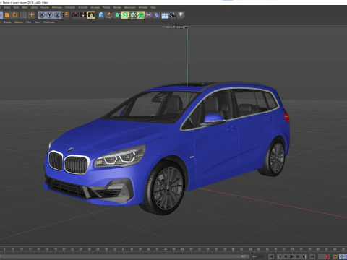Open the Volume menu

coord(45,7)
